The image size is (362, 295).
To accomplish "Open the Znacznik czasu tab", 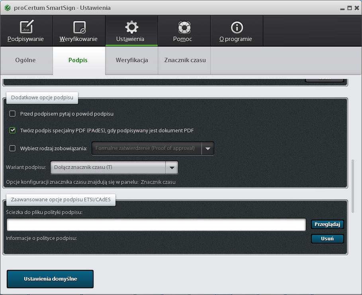I will 185,60.
